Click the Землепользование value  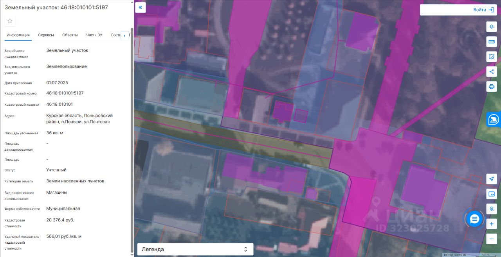click(x=67, y=67)
